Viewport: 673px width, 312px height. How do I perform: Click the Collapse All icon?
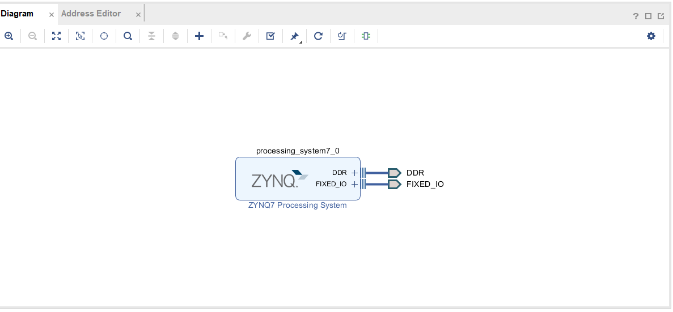[151, 36]
